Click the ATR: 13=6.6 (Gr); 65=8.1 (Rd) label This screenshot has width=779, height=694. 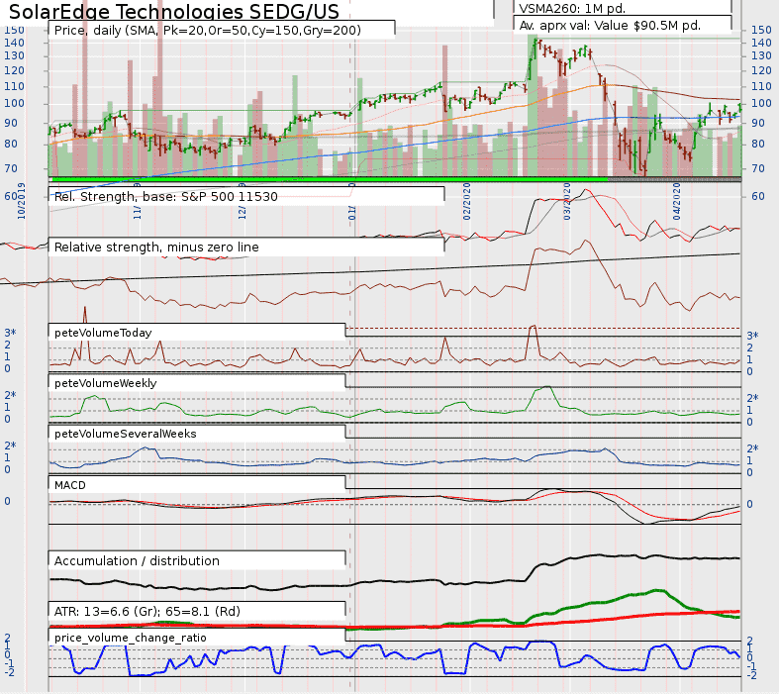pyautogui.click(x=147, y=612)
